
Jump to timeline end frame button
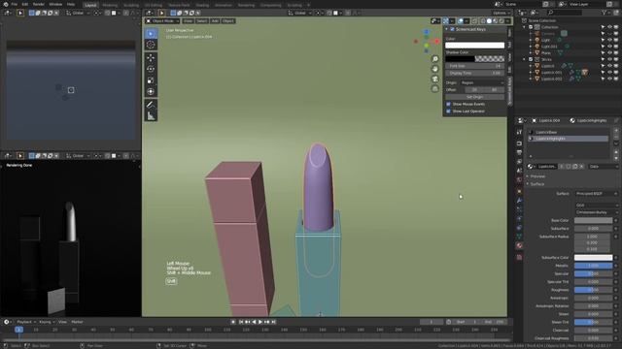pyautogui.click(x=274, y=322)
